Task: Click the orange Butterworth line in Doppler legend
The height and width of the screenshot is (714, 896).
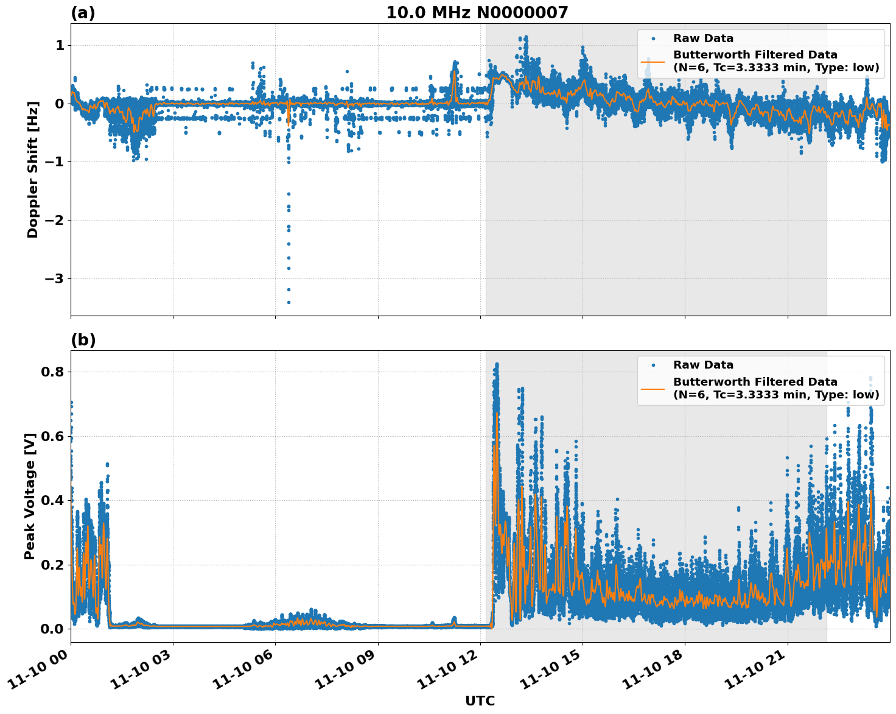Action: tap(653, 62)
